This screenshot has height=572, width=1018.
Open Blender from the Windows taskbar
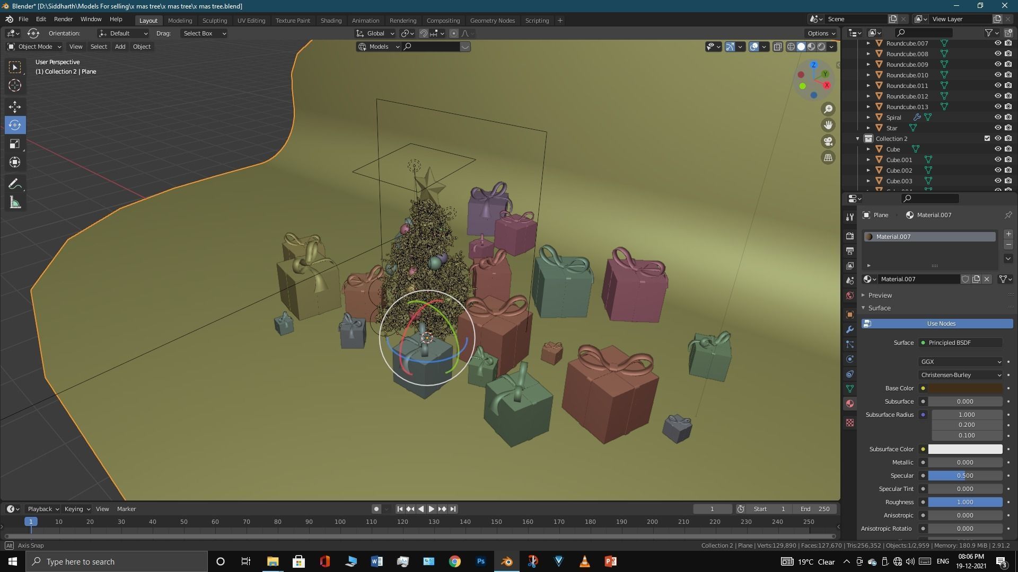(506, 561)
